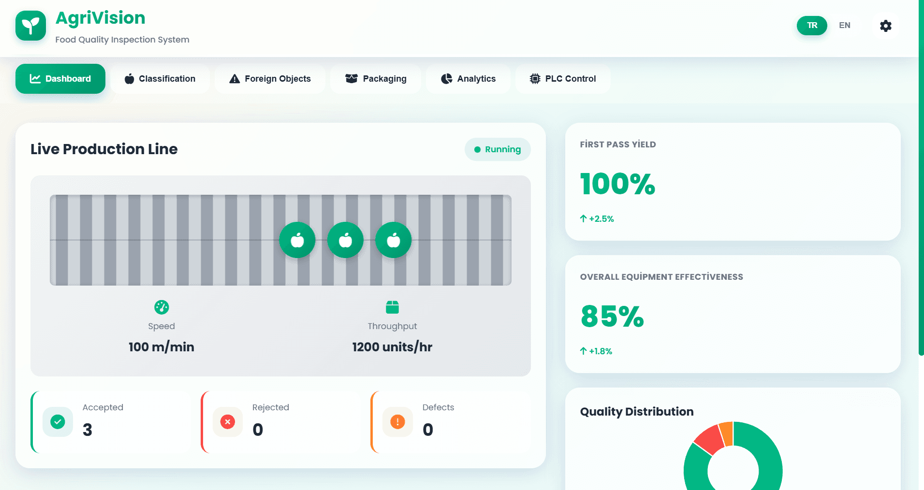Image resolution: width=924 pixels, height=490 pixels.
Task: Click the green checkmark Accepted icon
Action: point(58,422)
